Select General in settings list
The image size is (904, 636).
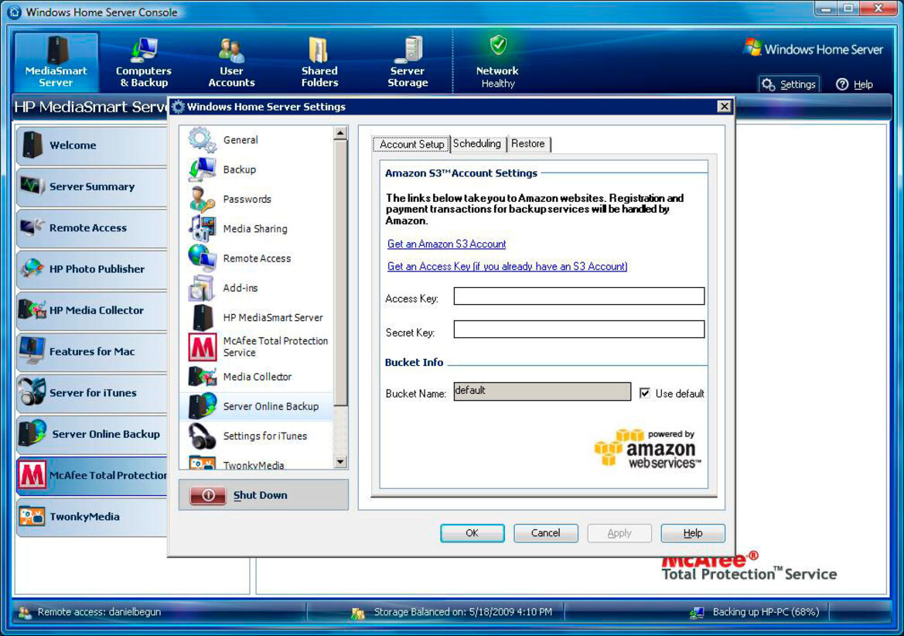tap(257, 139)
